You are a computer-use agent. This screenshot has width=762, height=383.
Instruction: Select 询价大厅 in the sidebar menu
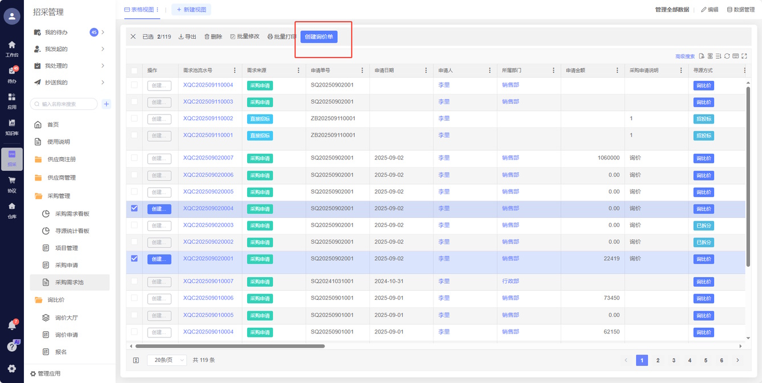(66, 318)
